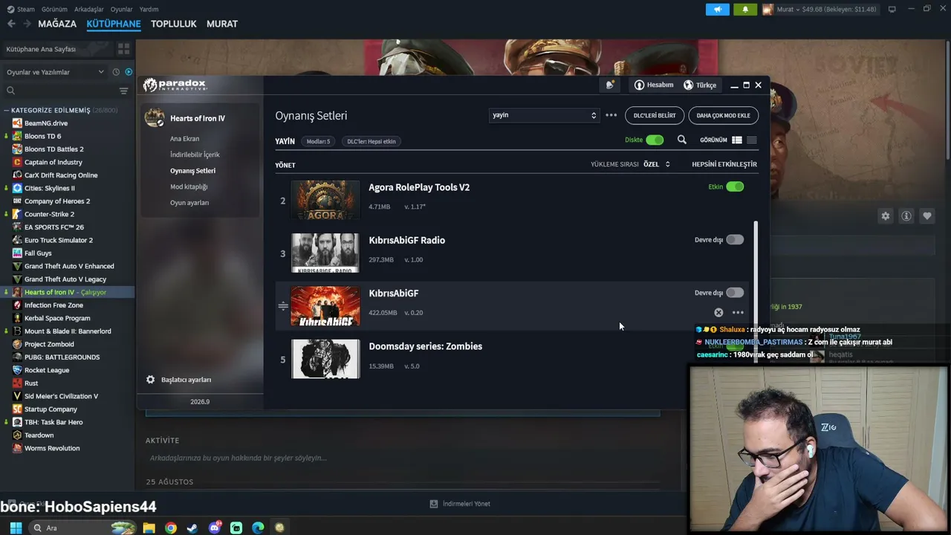Enable KıbrısAbiGF Radio mod
This screenshot has width=951, height=535.
click(x=735, y=239)
